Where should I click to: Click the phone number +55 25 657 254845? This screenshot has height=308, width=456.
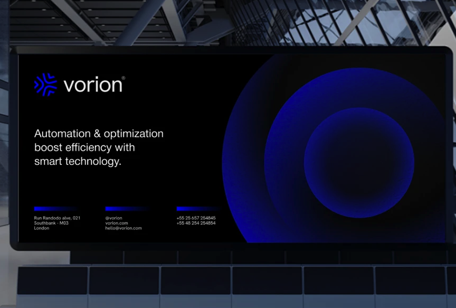click(196, 218)
